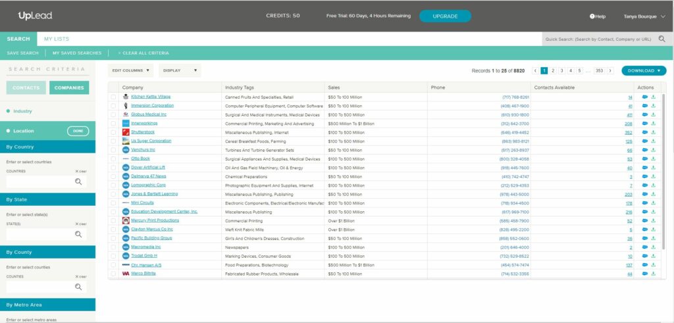The height and width of the screenshot is (323, 674).
Task: Open the Help icon link
Action: click(598, 16)
